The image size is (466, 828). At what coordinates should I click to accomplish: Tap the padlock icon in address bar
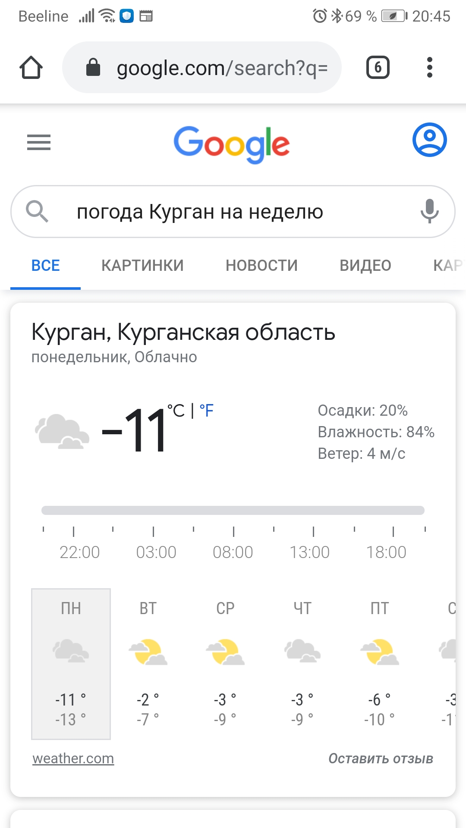pyautogui.click(x=93, y=67)
